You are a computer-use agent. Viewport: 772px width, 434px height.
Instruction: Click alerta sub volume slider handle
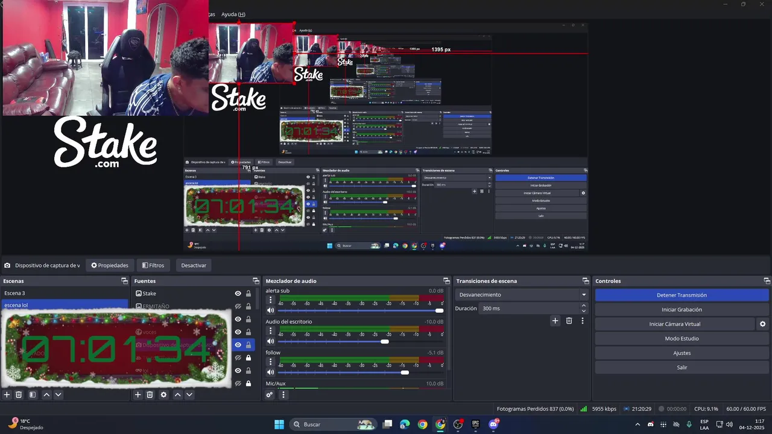pos(439,310)
